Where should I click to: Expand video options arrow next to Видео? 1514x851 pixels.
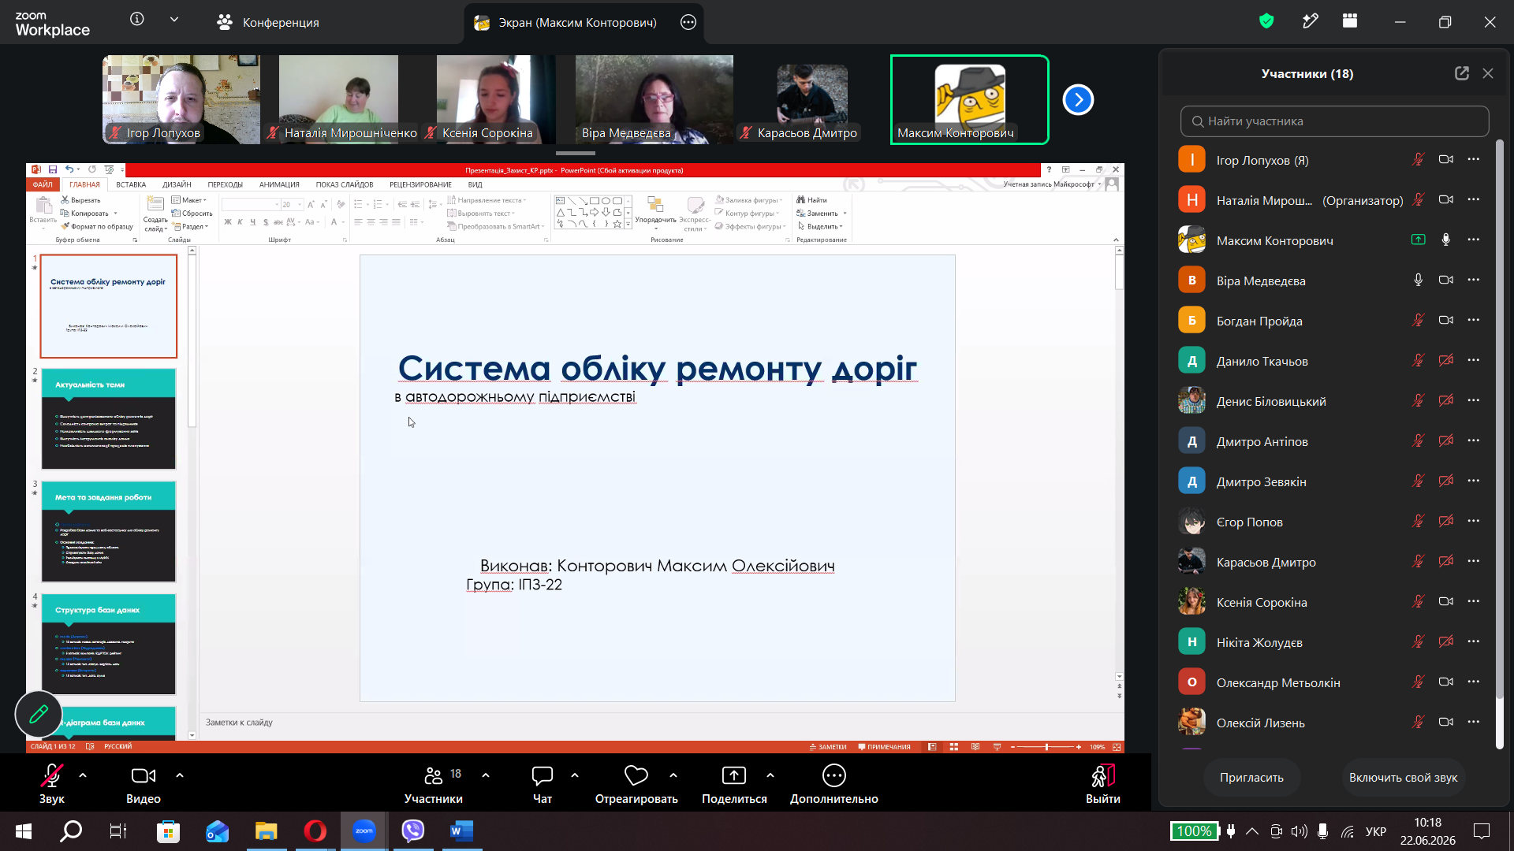pos(180,775)
